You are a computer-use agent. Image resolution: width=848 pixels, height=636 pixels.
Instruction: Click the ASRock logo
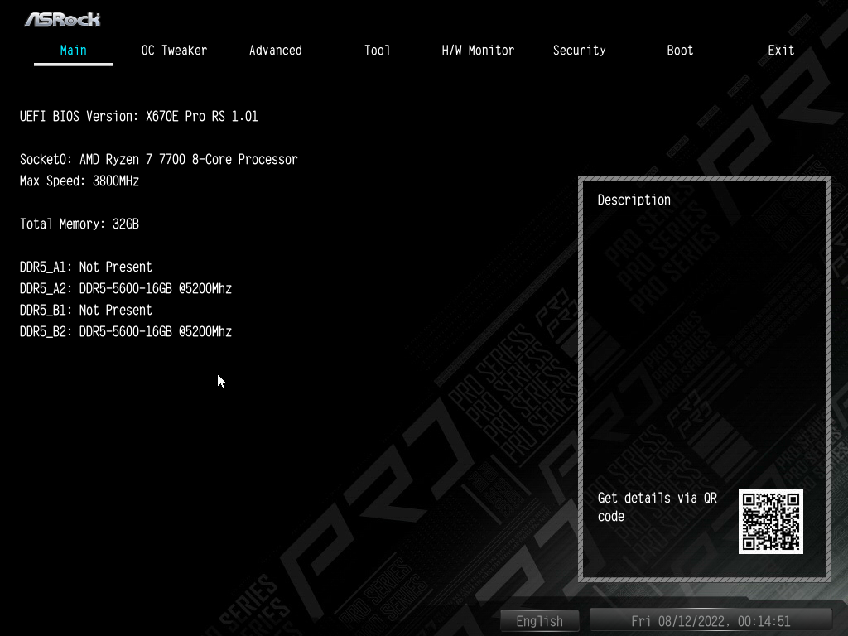point(63,20)
